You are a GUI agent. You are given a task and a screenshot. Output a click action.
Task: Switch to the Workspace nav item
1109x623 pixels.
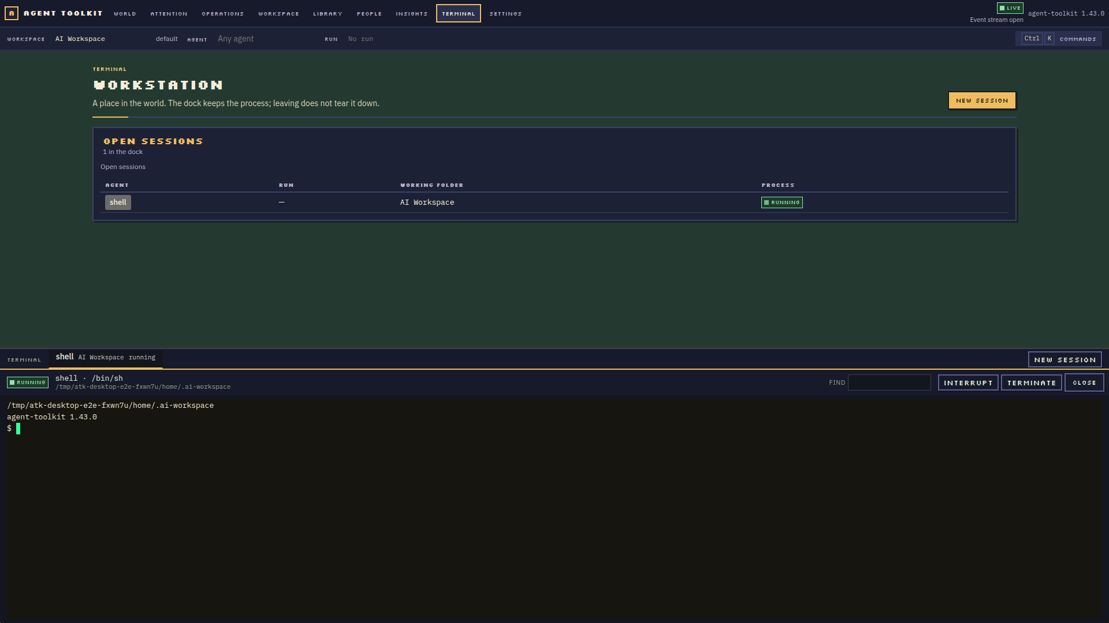tap(278, 14)
